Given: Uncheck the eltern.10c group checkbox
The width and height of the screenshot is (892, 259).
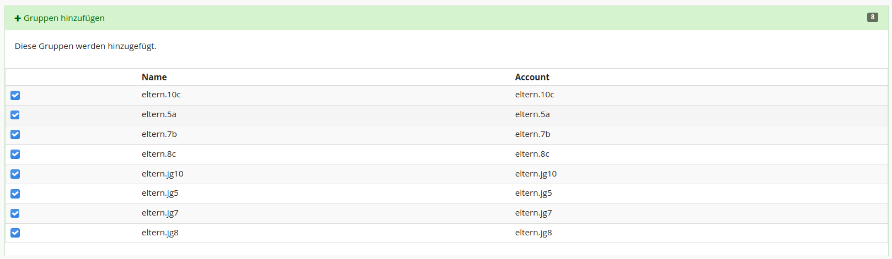Looking at the screenshot, I should pos(15,95).
